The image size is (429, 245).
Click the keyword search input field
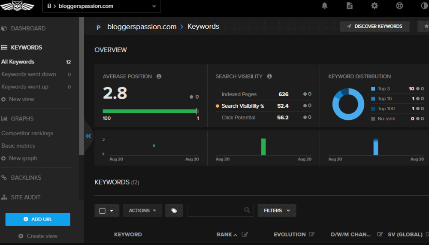pos(215,210)
